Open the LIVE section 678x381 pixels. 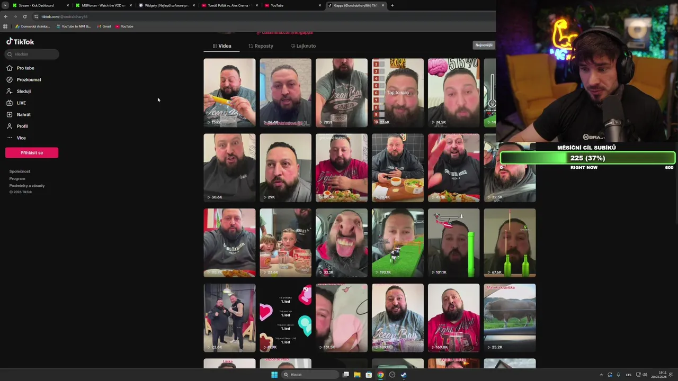[16, 103]
